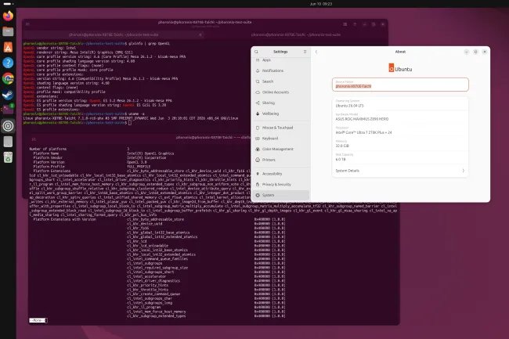The height and width of the screenshot is (339, 509).
Task: Launch Chrome Beta from the dock
Action: coord(8,78)
